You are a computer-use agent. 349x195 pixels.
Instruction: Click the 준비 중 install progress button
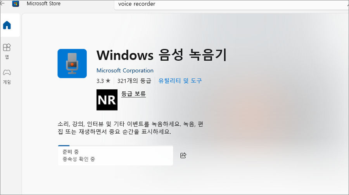115,155
